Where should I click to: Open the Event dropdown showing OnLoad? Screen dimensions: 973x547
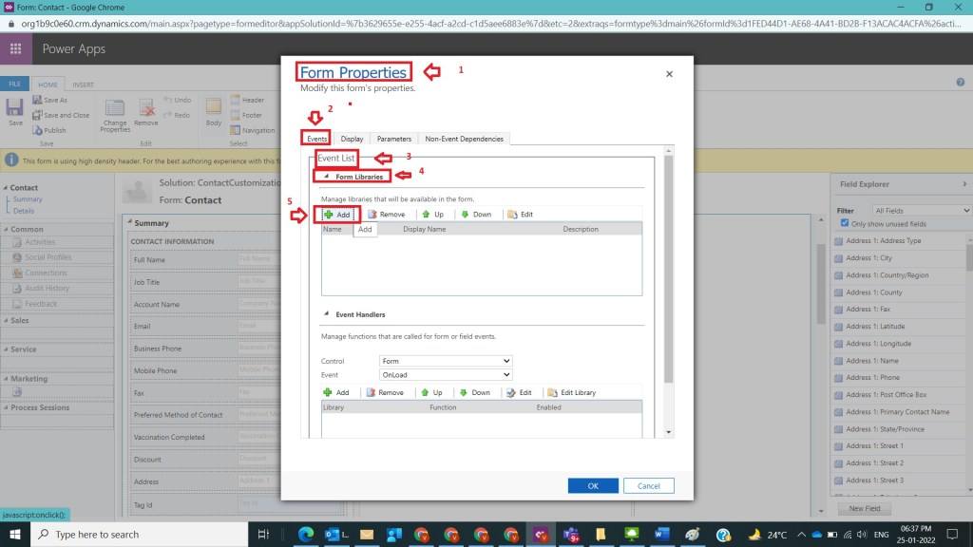(x=446, y=375)
